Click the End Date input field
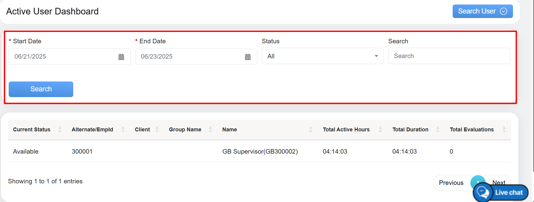Image resolution: width=534 pixels, height=202 pixels. pos(190,57)
